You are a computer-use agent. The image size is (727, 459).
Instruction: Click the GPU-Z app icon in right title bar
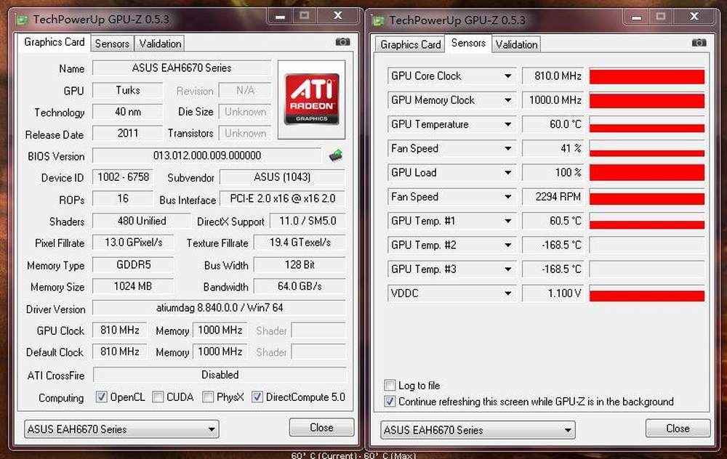[x=378, y=21]
